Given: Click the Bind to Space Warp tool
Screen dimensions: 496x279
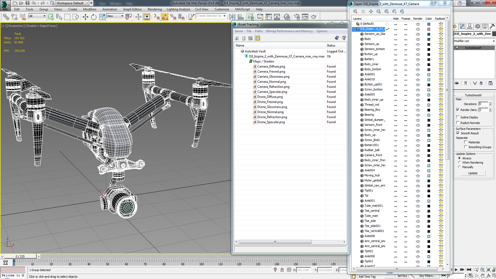Looking at the screenshot, I should 23,17.
